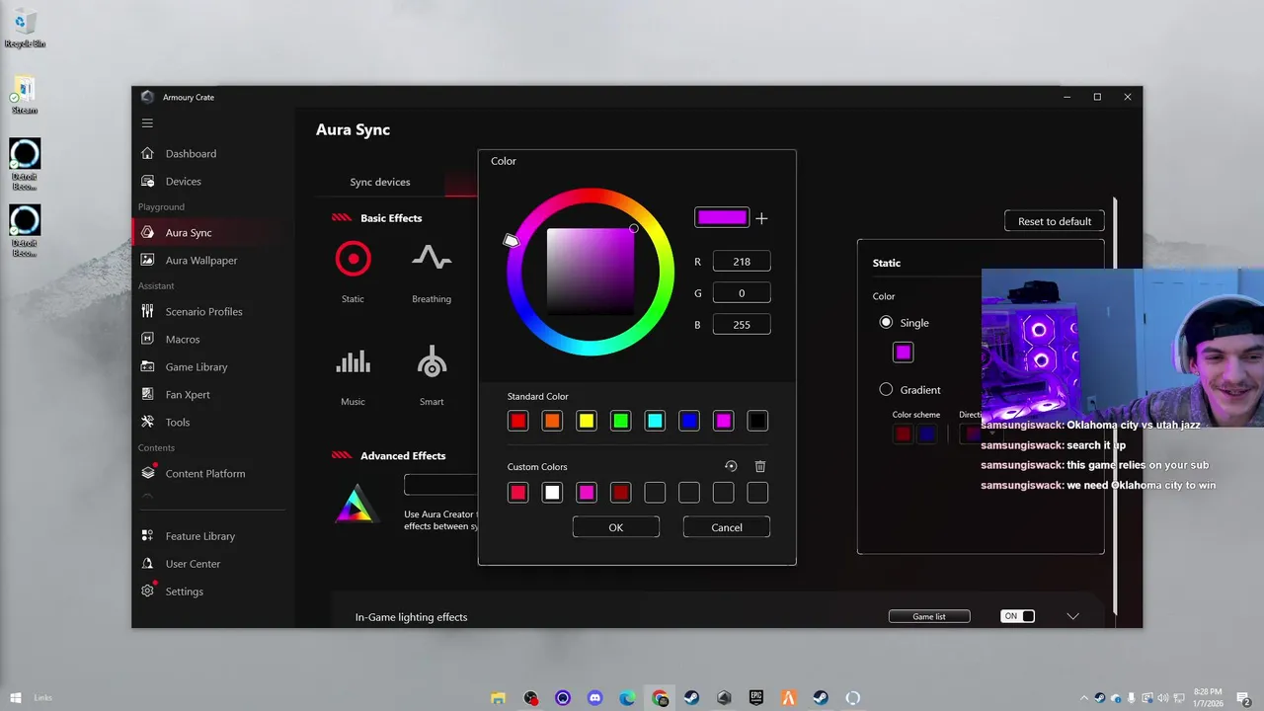Select the Single color radio button
This screenshot has height=711, width=1264.
pyautogui.click(x=886, y=322)
